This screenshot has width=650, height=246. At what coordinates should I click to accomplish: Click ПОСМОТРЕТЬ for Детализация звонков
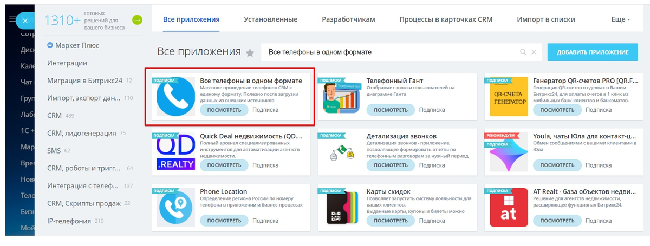391,165
